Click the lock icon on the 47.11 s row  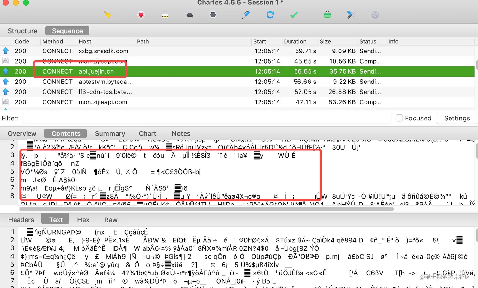tap(6, 102)
